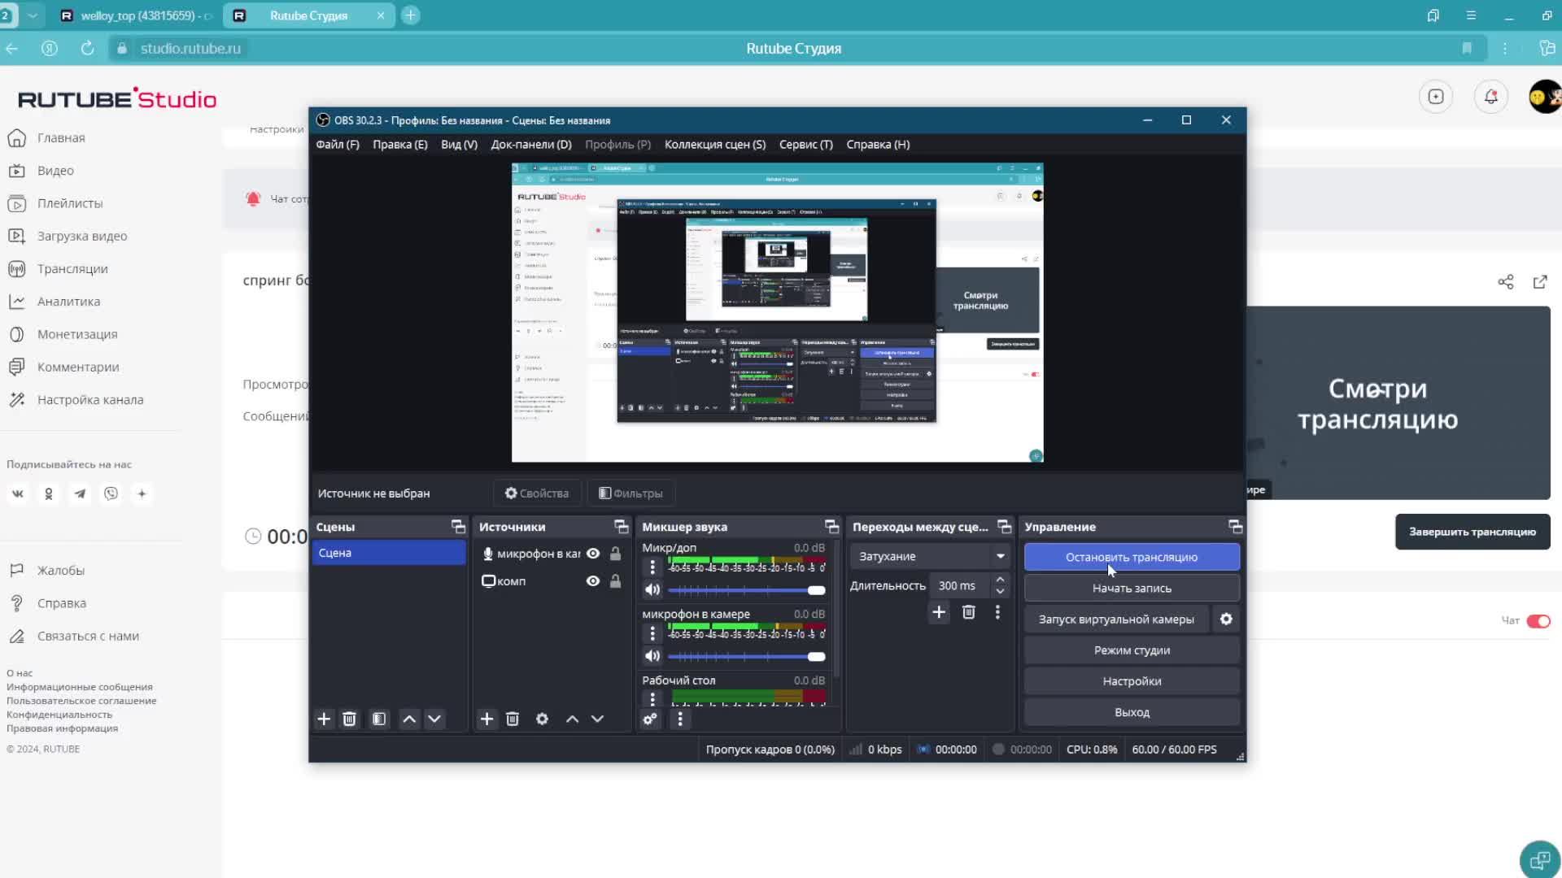
Task: Delete selected source with trash icon
Action: (x=513, y=719)
